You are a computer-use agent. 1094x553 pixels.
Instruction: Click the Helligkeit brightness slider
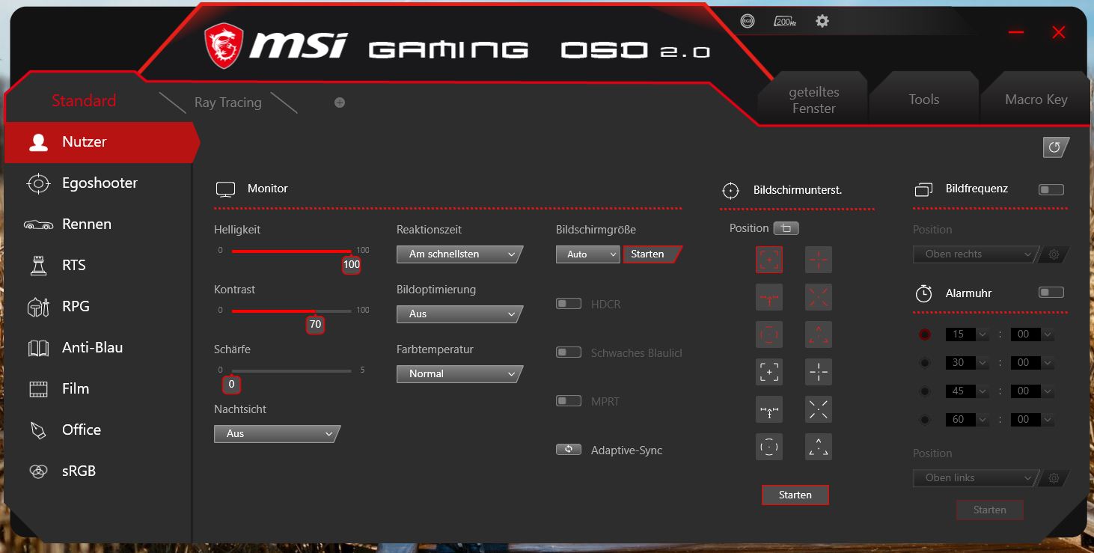(291, 251)
